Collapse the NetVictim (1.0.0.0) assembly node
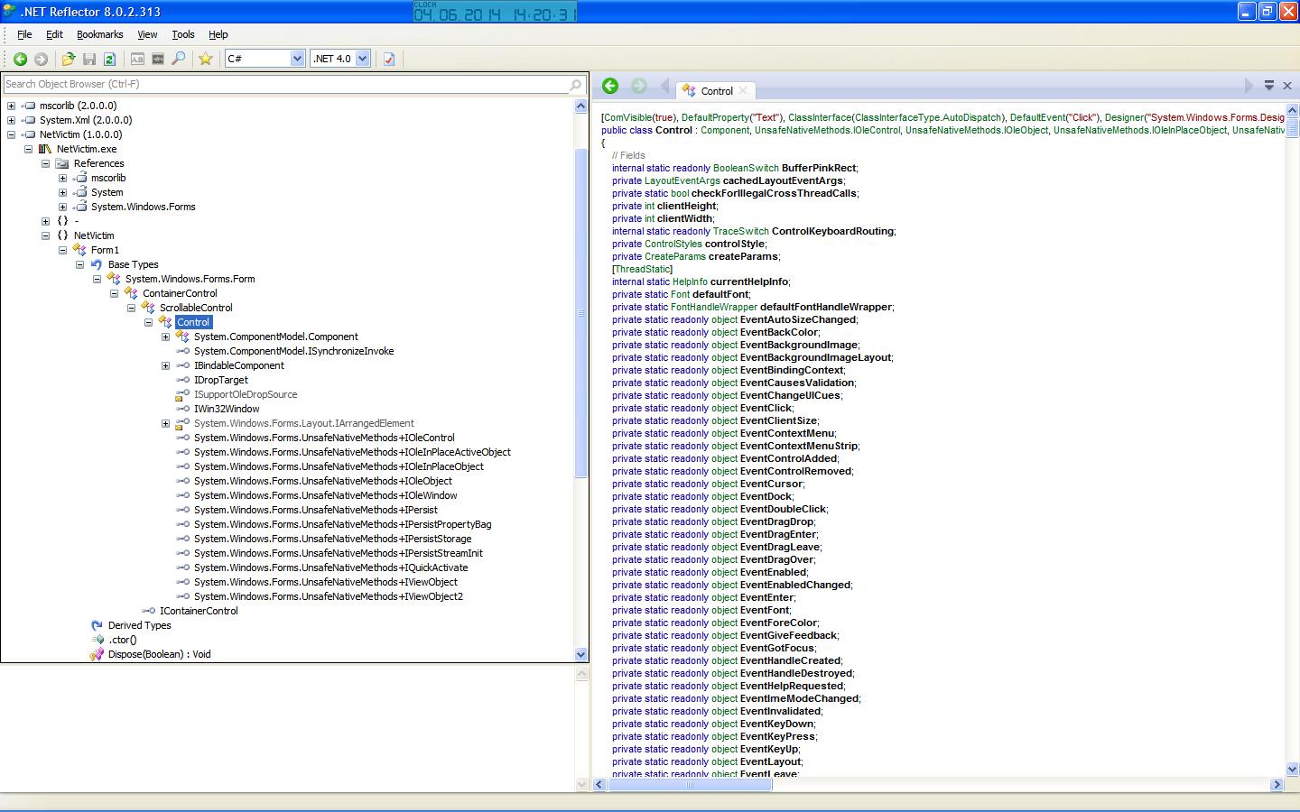The width and height of the screenshot is (1300, 812). click(11, 134)
